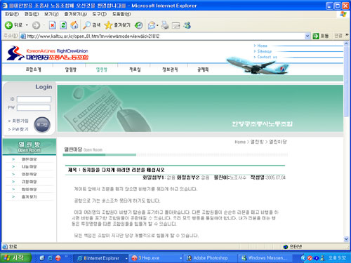The image size is (351, 263).
Task: Switch to Adobe Photoshop taskbar button
Action: click(x=211, y=258)
